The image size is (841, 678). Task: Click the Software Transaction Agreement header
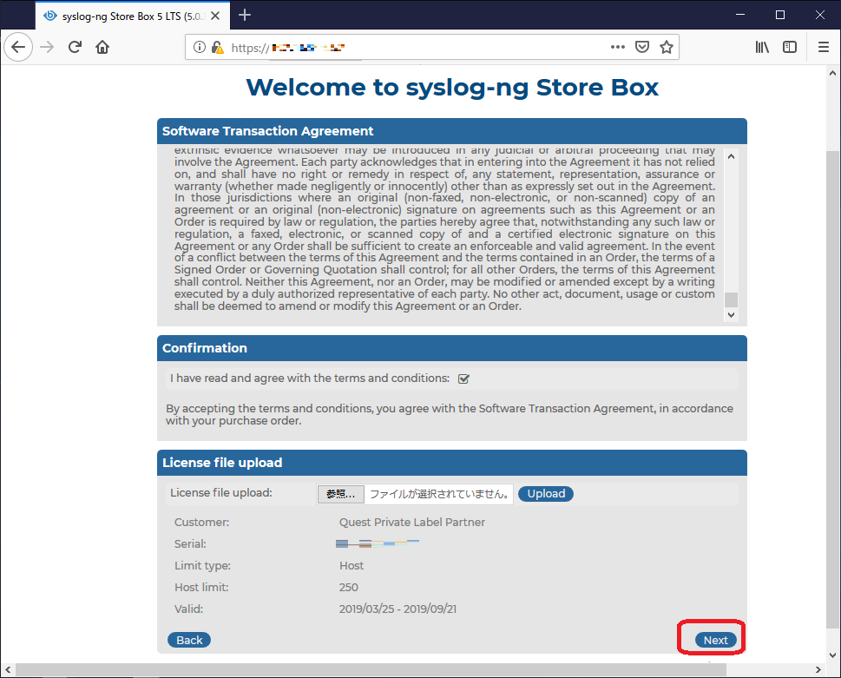(451, 131)
